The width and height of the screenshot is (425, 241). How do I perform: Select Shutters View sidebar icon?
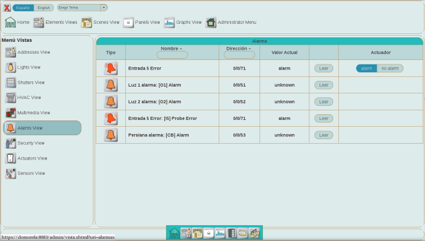pos(11,83)
